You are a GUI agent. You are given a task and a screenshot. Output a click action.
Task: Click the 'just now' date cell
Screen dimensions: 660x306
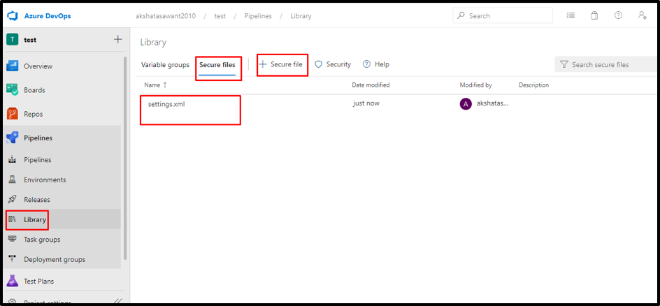(x=366, y=103)
